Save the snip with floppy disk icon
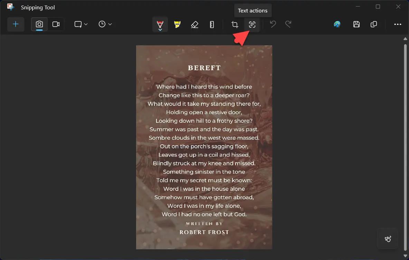Viewport: 409px width, 260px height. 356,24
